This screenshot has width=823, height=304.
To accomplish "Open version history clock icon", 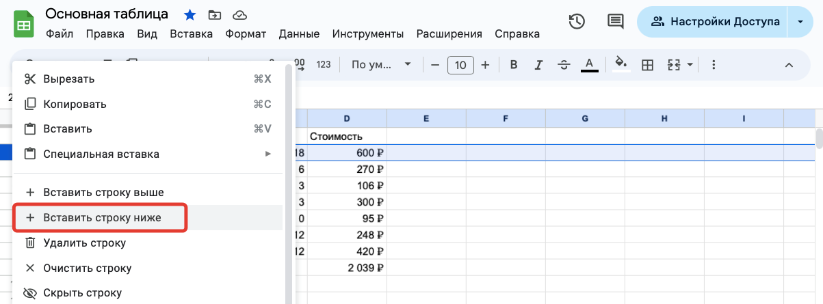I will point(577,22).
